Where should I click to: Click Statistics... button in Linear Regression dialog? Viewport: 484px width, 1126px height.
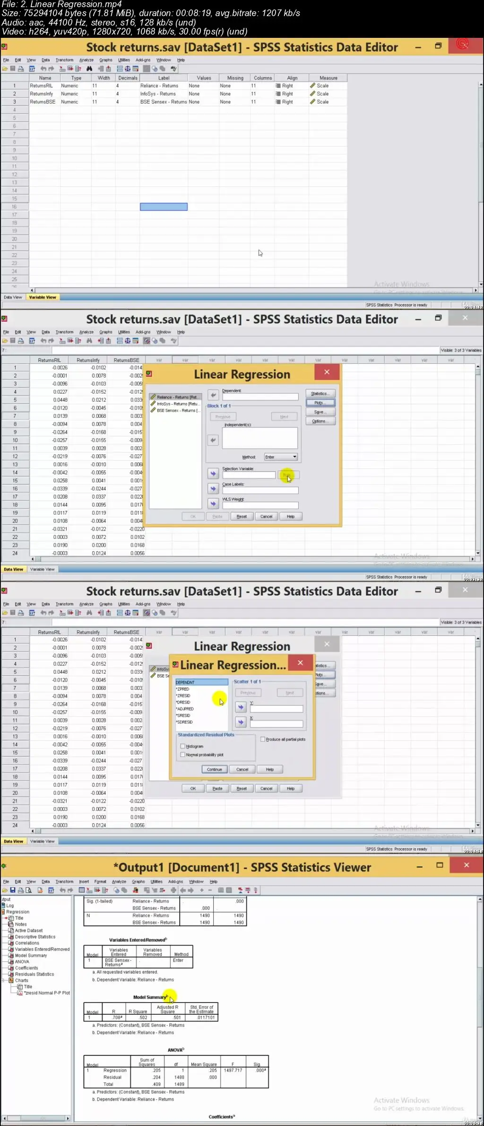(x=320, y=394)
